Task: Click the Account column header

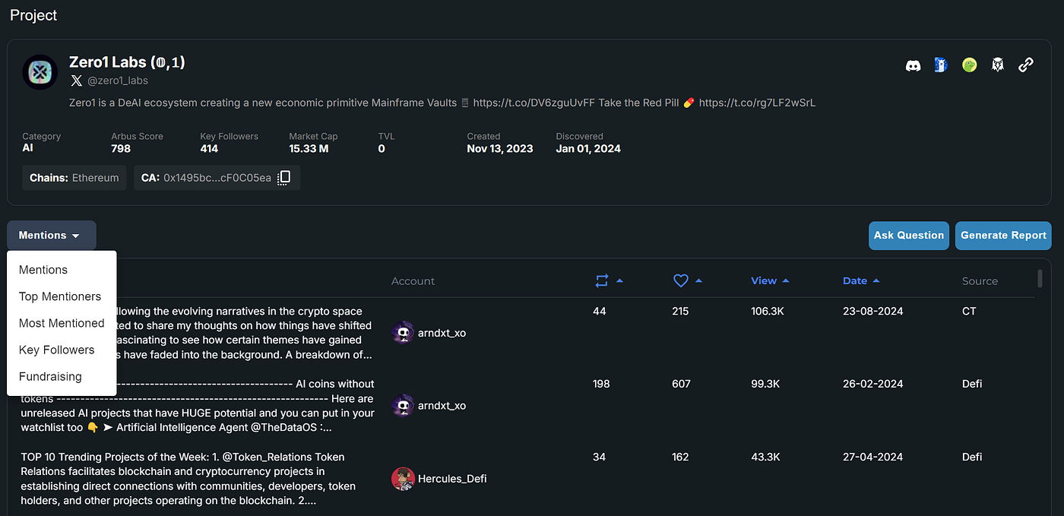Action: [x=413, y=281]
